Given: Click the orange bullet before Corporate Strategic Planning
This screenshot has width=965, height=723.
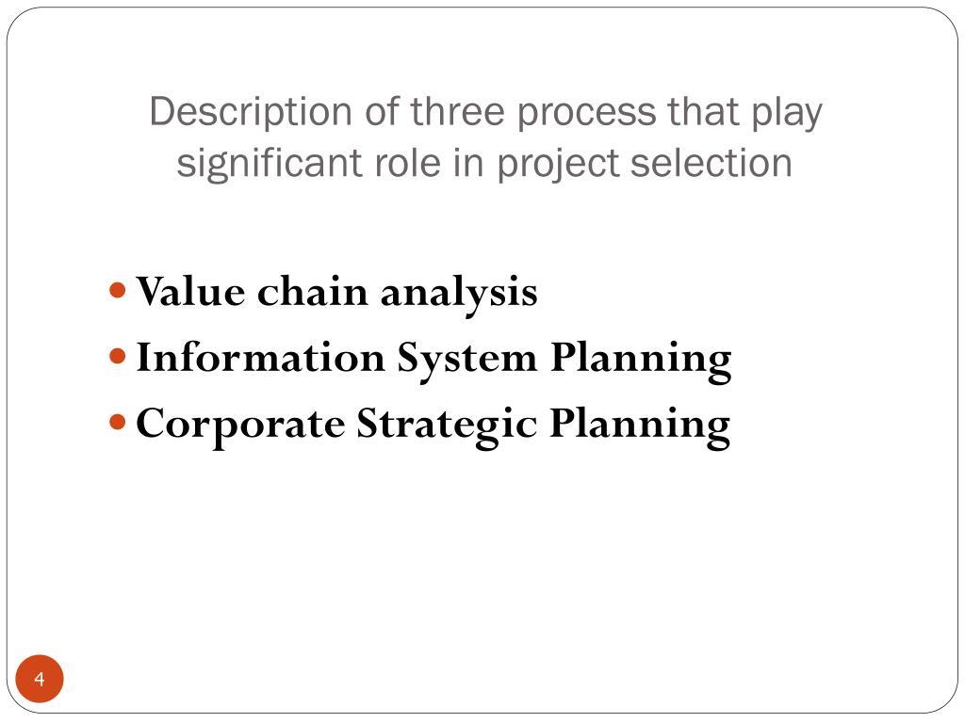Looking at the screenshot, I should pyautogui.click(x=118, y=423).
